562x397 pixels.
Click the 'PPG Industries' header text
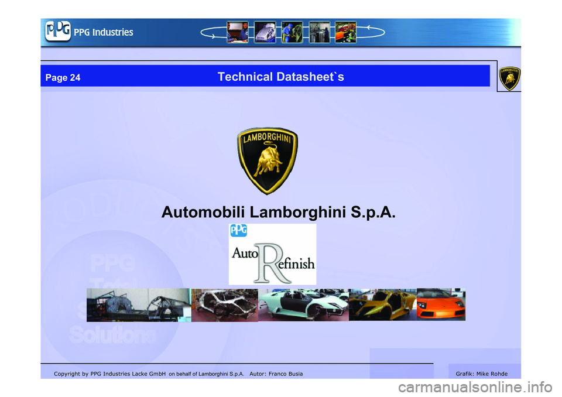point(103,32)
